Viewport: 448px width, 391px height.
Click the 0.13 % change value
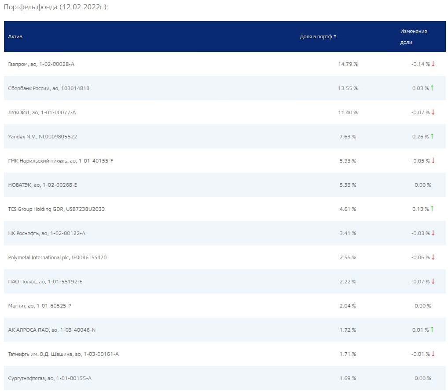420,209
